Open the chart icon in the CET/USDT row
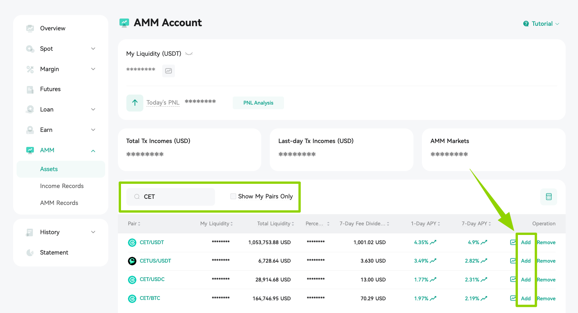 tap(513, 242)
